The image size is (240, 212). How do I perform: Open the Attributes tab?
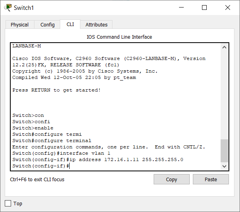96,24
